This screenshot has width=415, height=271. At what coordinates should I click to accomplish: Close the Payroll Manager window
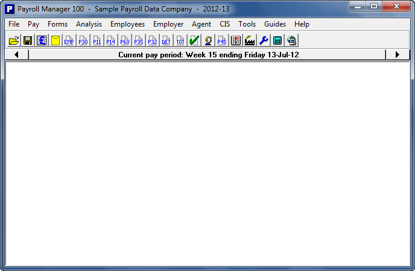point(396,7)
